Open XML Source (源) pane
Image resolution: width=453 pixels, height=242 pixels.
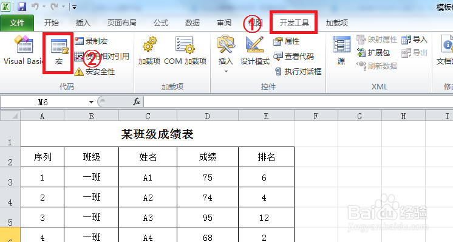pyautogui.click(x=341, y=50)
